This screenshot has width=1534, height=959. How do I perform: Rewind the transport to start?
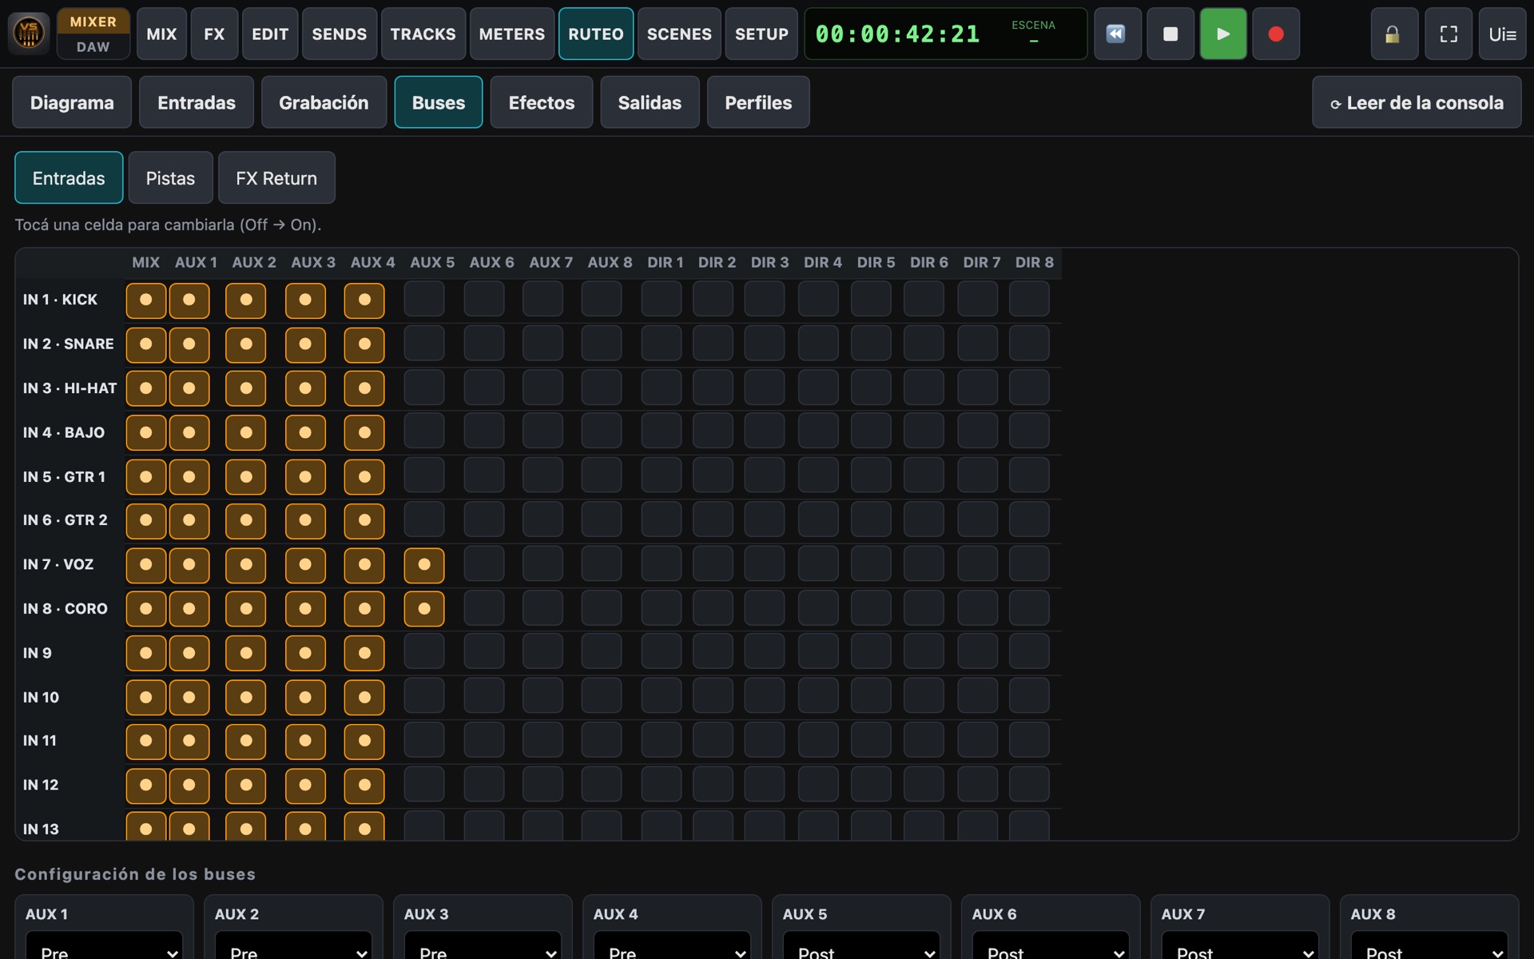1117,34
